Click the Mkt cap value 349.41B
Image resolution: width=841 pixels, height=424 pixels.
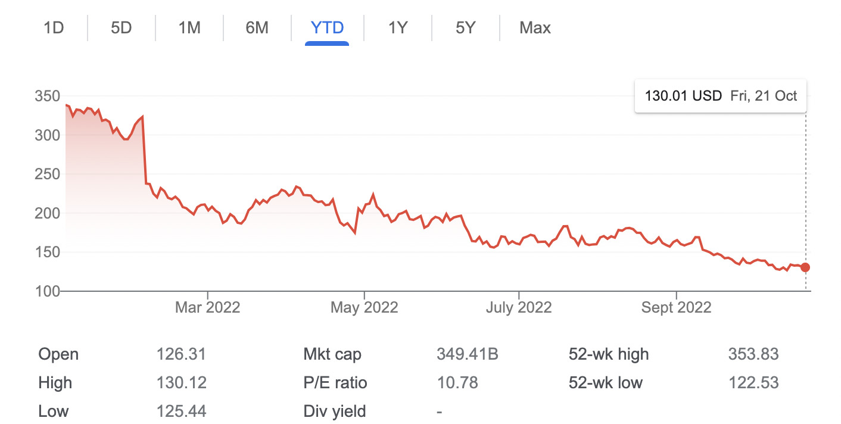pos(467,354)
